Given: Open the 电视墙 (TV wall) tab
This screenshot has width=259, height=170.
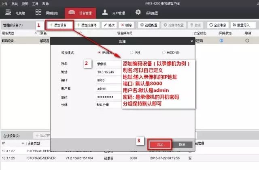Looking at the screenshot, I should [16, 13].
